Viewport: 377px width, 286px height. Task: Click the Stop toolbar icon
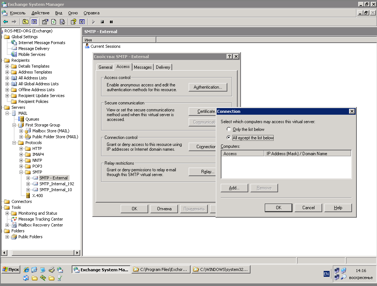[x=102, y=22]
